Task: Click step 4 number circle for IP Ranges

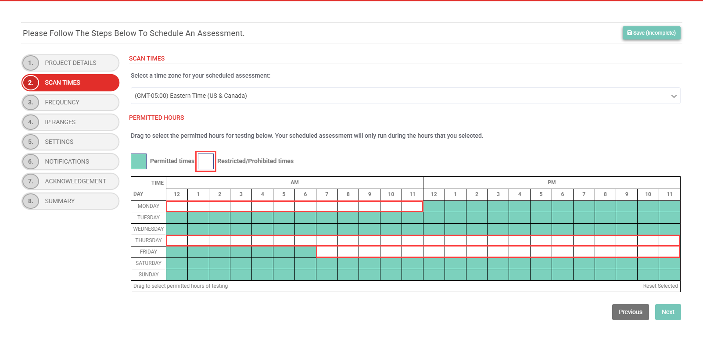Action: point(31,122)
